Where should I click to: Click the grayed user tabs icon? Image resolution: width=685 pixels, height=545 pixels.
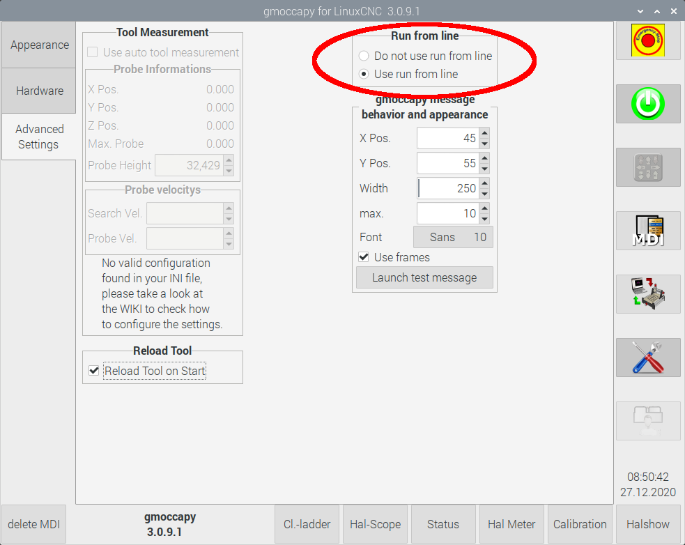pyautogui.click(x=648, y=421)
